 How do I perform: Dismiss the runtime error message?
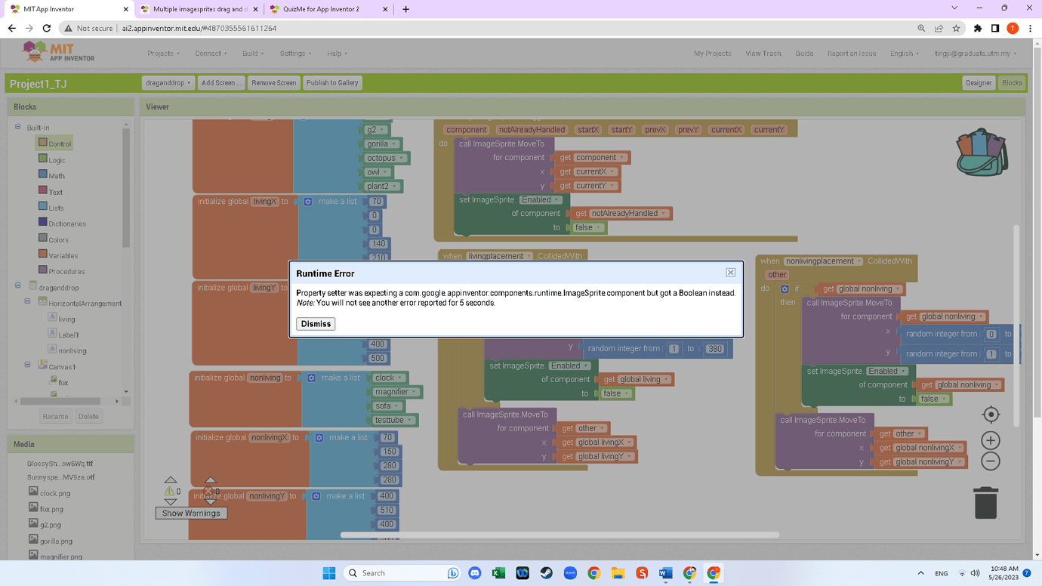pos(316,324)
